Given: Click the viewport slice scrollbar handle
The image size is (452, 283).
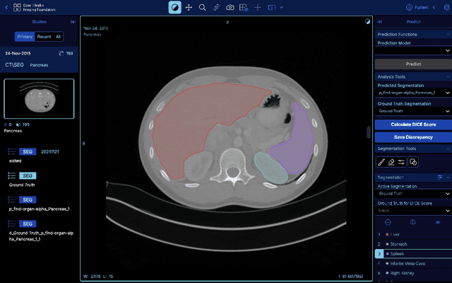Looking at the screenshot, I should [369, 132].
